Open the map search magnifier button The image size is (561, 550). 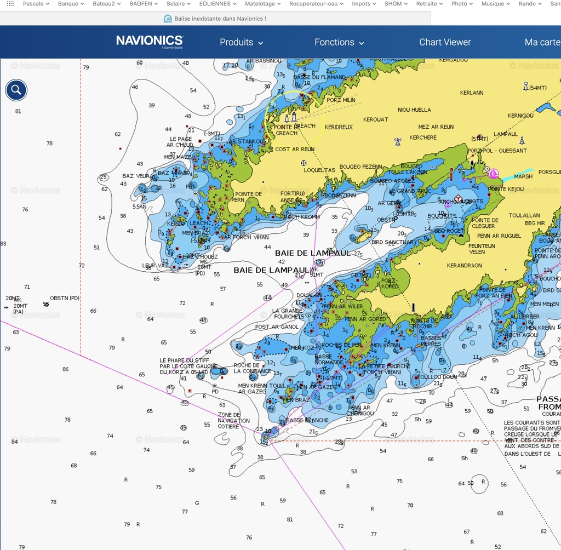(16, 90)
